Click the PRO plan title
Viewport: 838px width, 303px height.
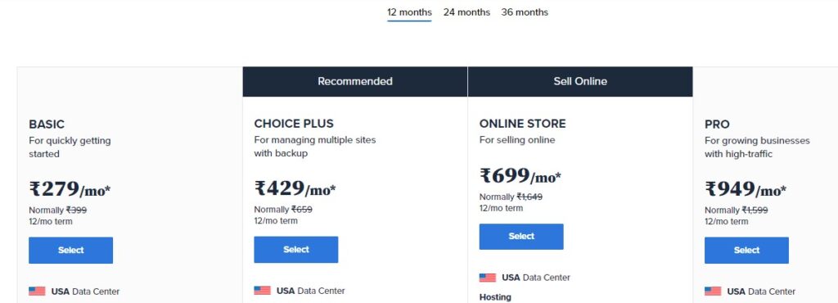click(x=717, y=124)
